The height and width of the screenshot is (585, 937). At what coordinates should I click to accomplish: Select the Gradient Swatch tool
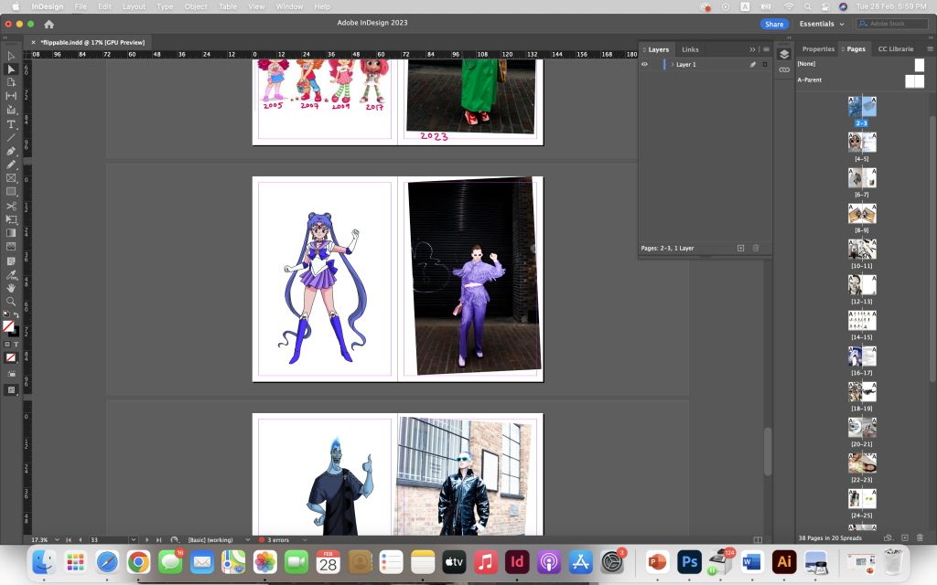click(11, 233)
